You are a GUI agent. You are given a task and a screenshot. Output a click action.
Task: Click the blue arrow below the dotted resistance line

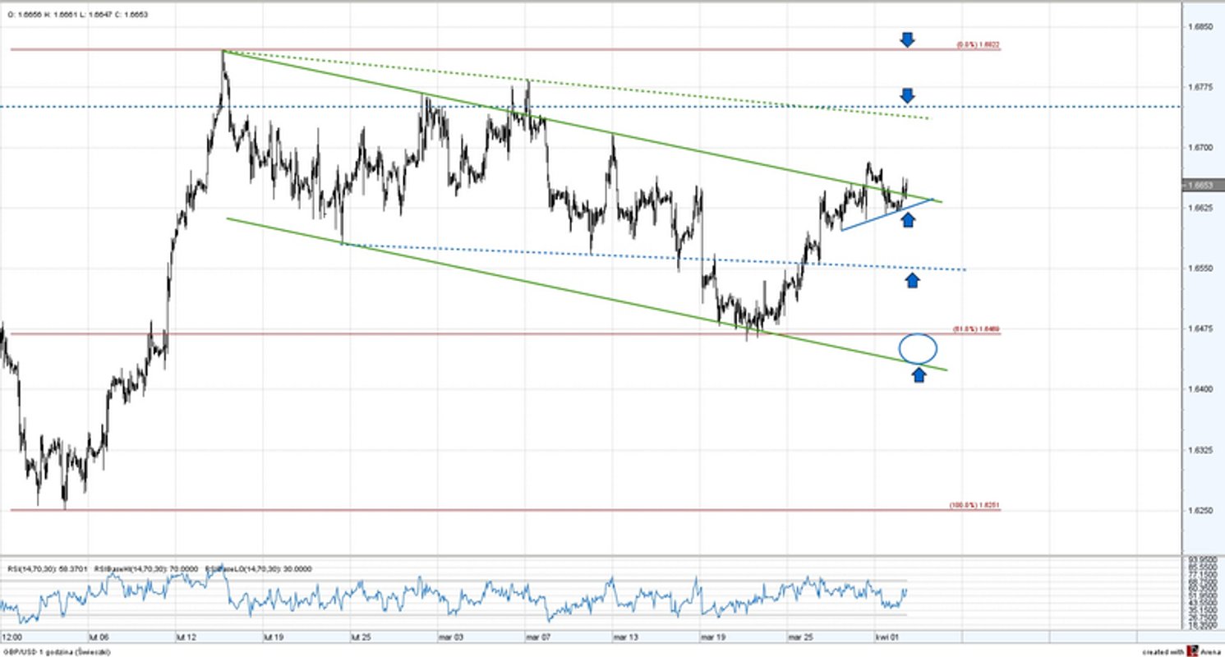(x=907, y=96)
